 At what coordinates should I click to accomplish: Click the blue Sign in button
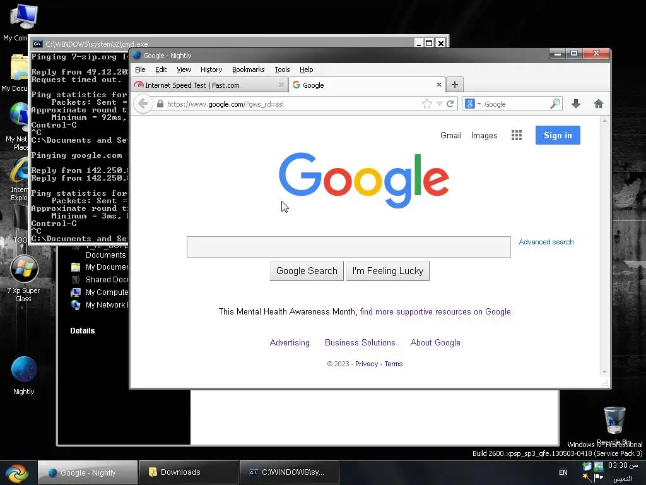pos(558,135)
